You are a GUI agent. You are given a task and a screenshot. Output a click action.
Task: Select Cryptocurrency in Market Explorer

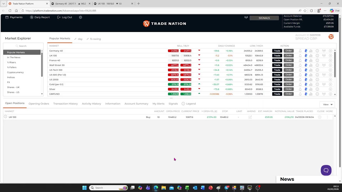(15, 72)
